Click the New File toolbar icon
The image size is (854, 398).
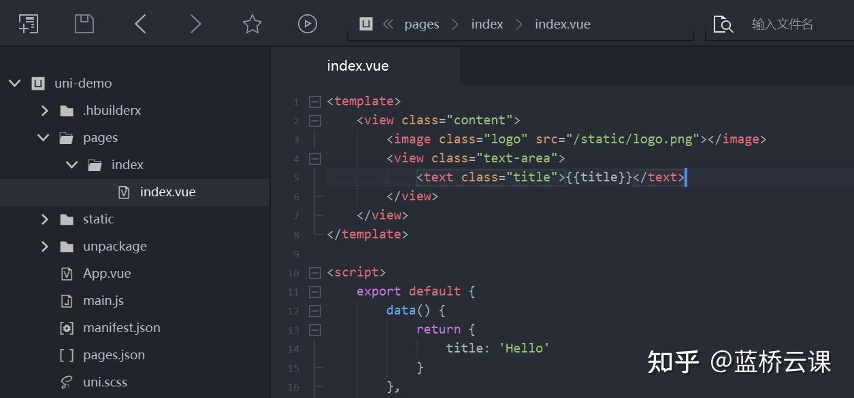28,24
